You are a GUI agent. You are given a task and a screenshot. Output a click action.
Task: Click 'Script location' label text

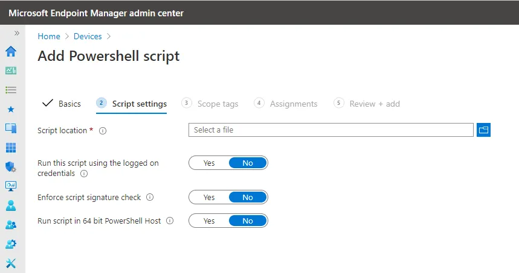point(62,130)
